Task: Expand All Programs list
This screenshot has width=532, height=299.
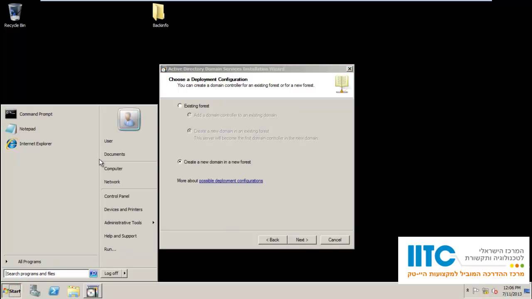Action: point(29,262)
